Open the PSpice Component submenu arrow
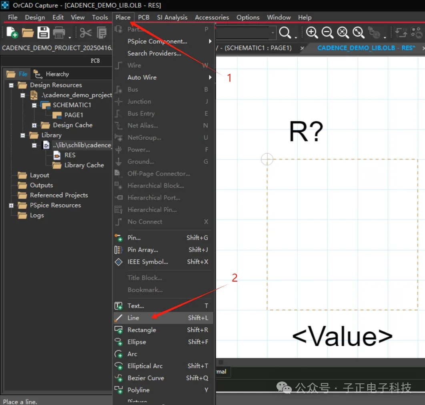Image resolution: width=425 pixels, height=405 pixels. point(210,41)
